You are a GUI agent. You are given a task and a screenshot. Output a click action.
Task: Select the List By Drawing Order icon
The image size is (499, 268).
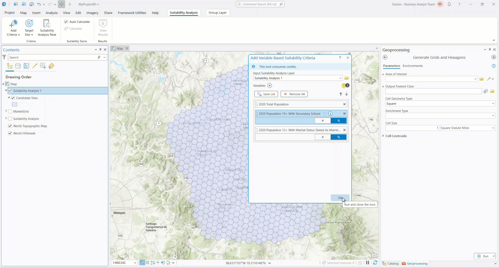coord(10,66)
